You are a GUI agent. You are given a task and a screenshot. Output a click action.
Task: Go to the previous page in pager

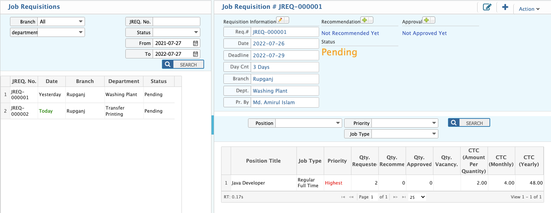tap(351, 197)
